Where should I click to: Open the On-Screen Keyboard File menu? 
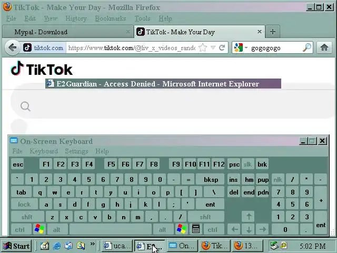tap(17, 151)
